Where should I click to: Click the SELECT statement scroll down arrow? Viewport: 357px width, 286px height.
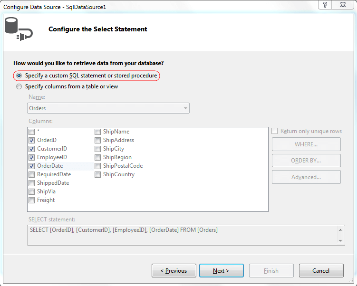point(341,241)
